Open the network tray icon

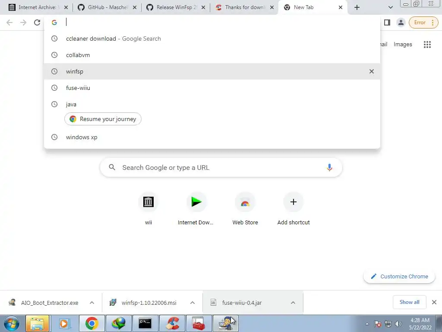point(388,324)
